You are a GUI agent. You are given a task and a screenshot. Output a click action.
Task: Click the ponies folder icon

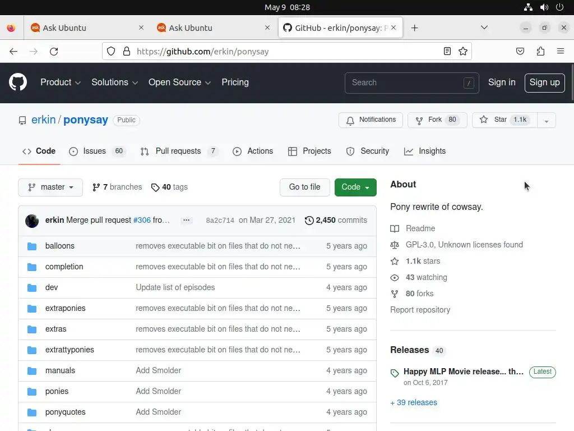tap(32, 392)
